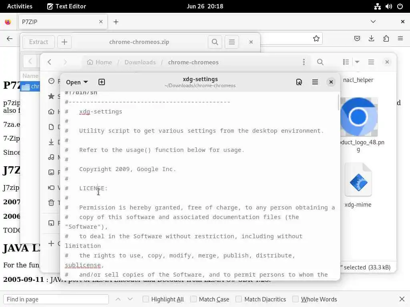The height and width of the screenshot is (307, 410).
Task: Go back in the Files window
Action: (x=49, y=62)
